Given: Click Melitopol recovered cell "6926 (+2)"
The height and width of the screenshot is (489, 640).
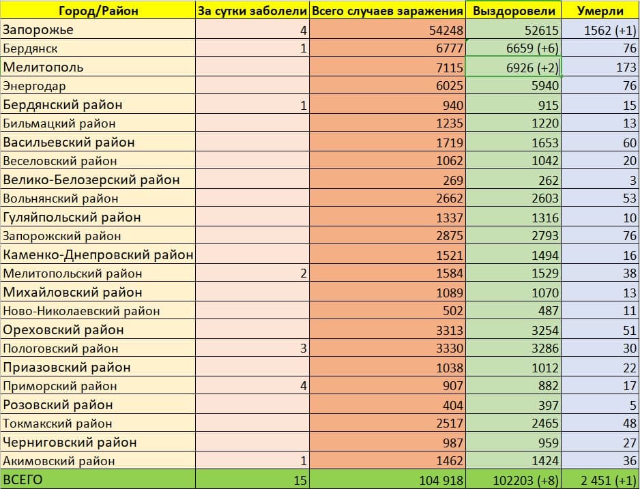Looking at the screenshot, I should pyautogui.click(x=512, y=68).
